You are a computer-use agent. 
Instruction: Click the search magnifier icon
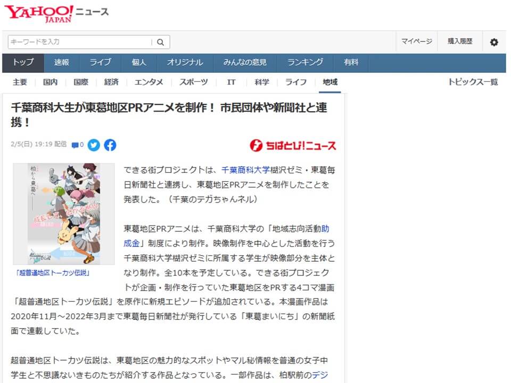click(x=160, y=42)
